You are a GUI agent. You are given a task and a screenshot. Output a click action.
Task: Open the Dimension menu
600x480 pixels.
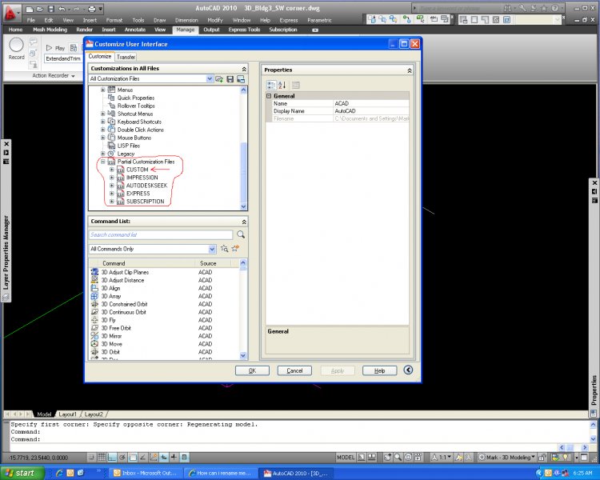click(x=186, y=20)
